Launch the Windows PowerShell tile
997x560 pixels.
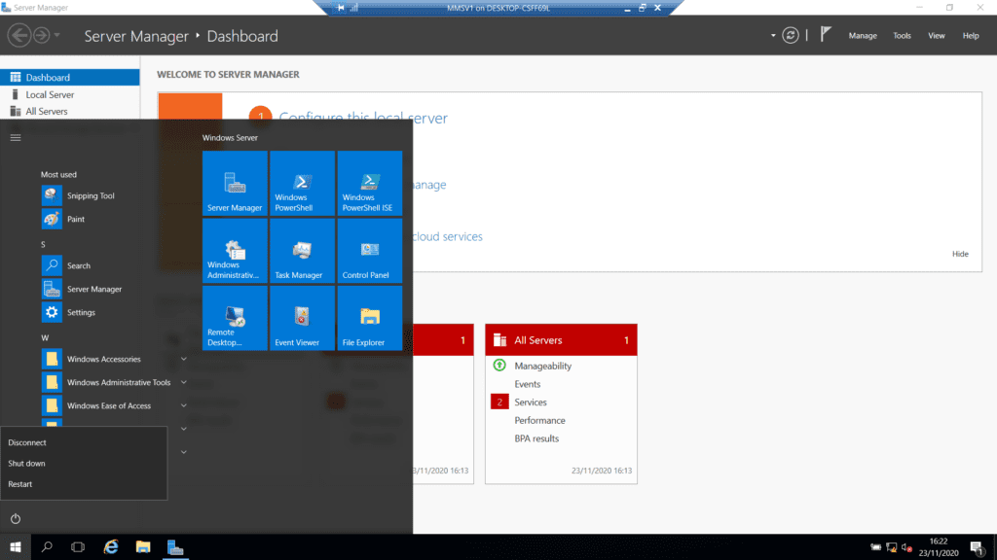pos(302,183)
